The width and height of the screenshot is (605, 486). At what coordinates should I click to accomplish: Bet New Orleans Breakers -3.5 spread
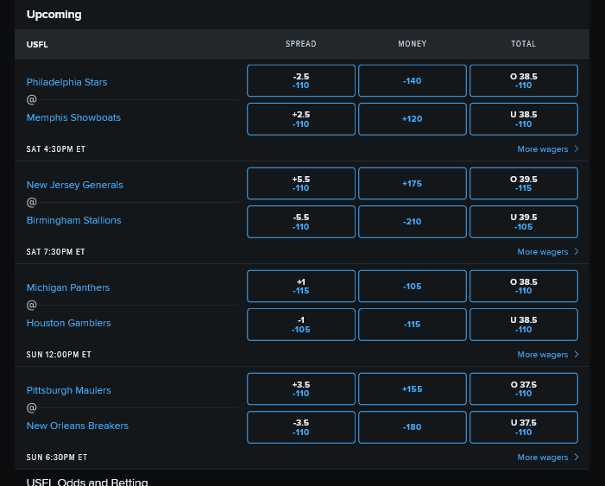[300, 427]
